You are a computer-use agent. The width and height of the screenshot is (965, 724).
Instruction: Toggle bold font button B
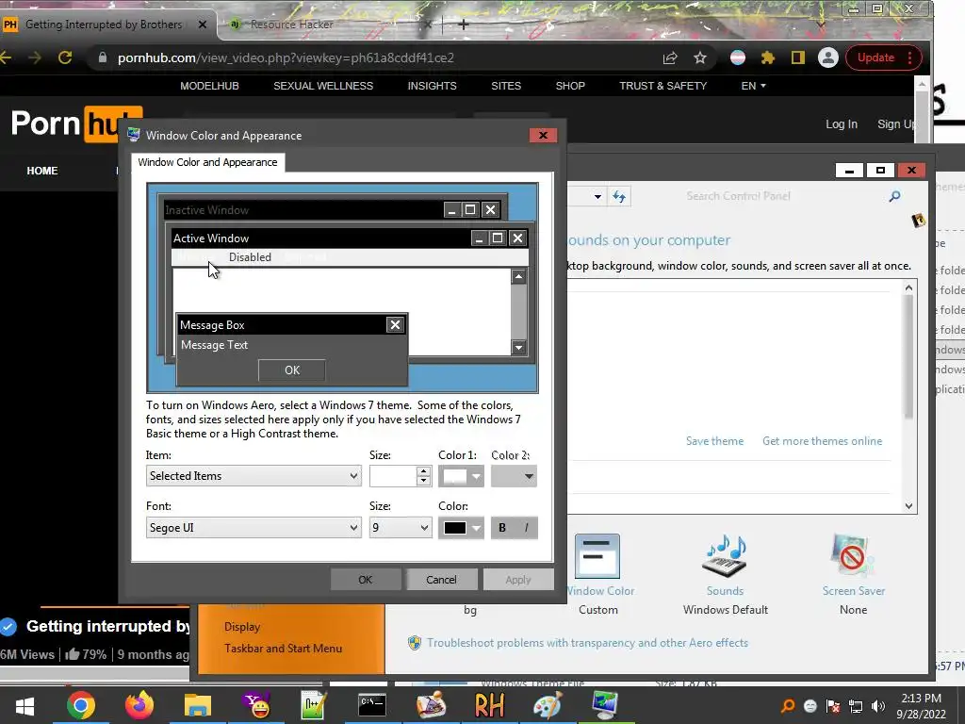(x=502, y=528)
